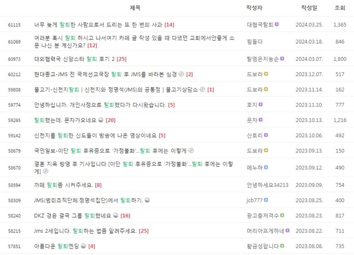The image size is (354, 255).
Task: Click the level badge beside 광고충저격수
Action: coord(282,215)
